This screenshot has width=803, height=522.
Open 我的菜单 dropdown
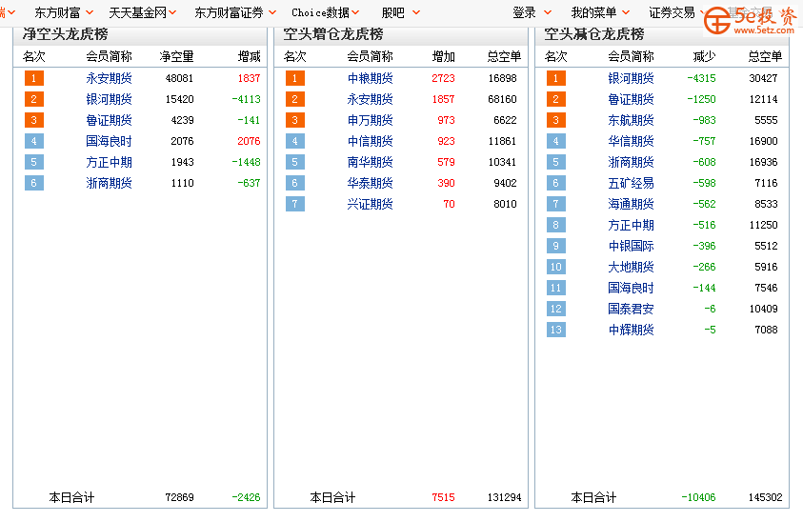600,12
